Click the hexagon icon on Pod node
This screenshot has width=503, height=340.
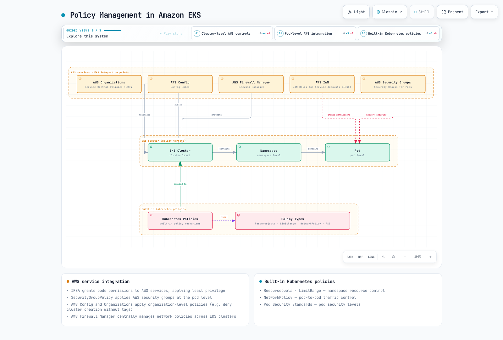coord(329,147)
